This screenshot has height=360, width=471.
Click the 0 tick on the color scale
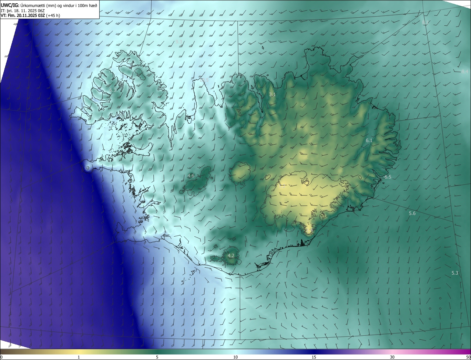(x=1, y=357)
